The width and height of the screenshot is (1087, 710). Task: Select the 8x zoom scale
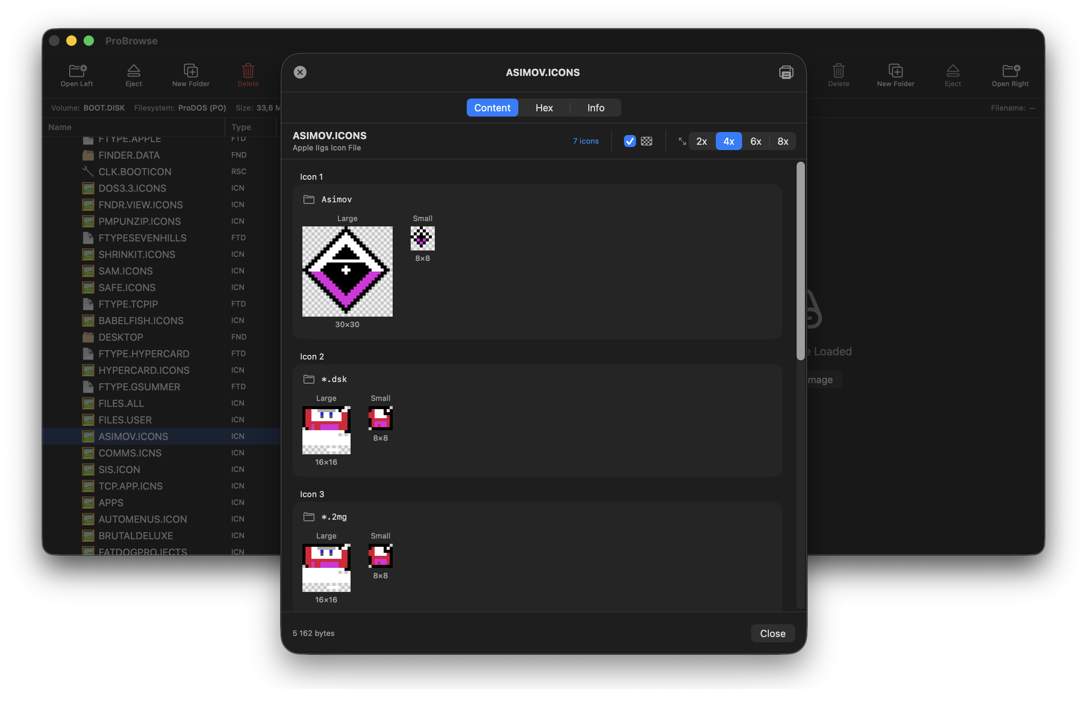click(783, 141)
